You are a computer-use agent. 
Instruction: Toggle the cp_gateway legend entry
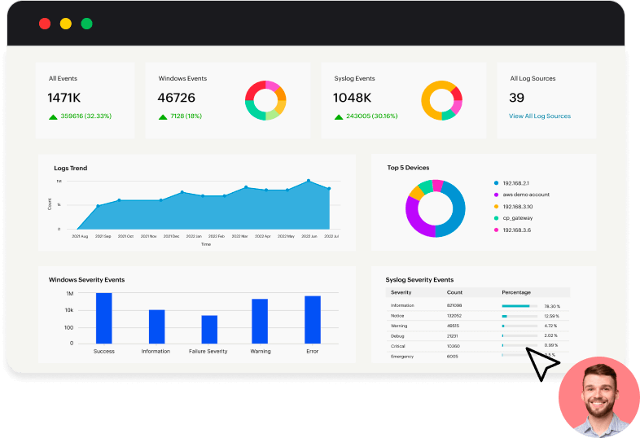[518, 218]
